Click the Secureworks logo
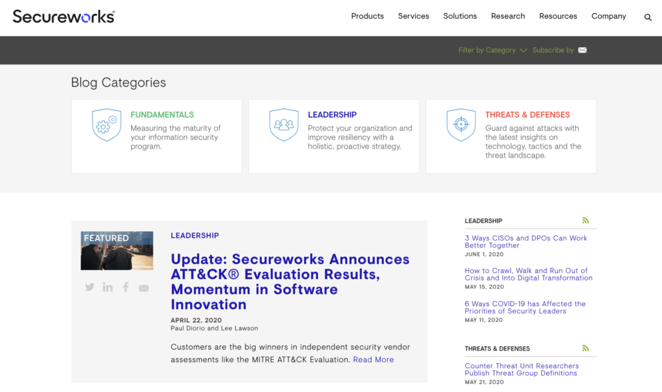 (64, 16)
